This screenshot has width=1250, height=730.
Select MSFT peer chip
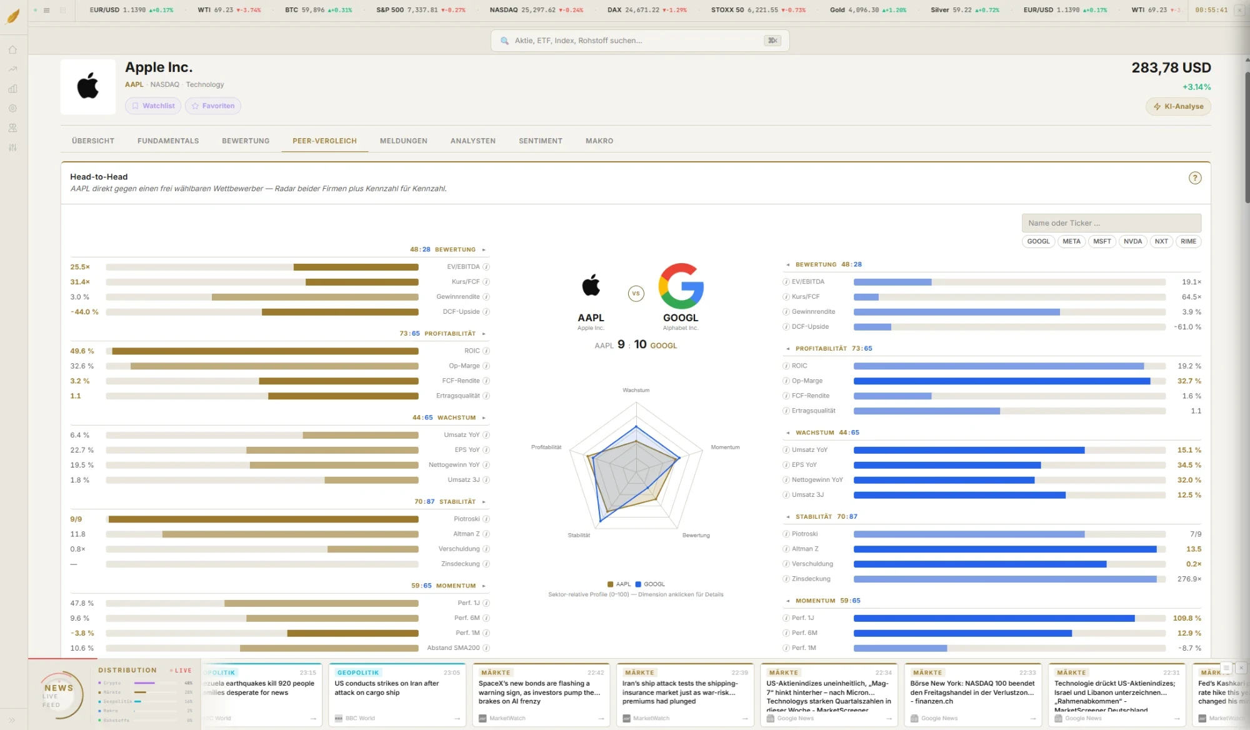[1102, 242]
